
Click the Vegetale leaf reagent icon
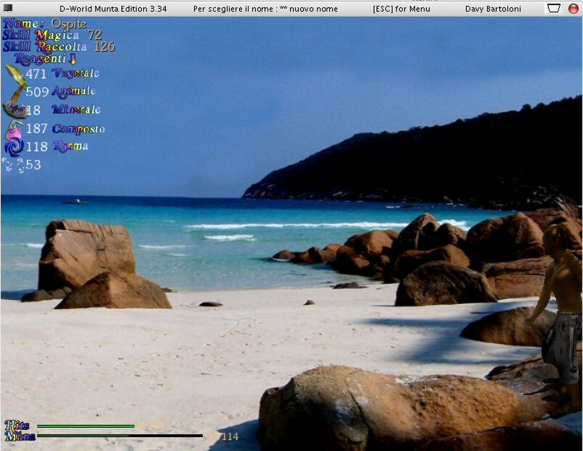[15, 75]
